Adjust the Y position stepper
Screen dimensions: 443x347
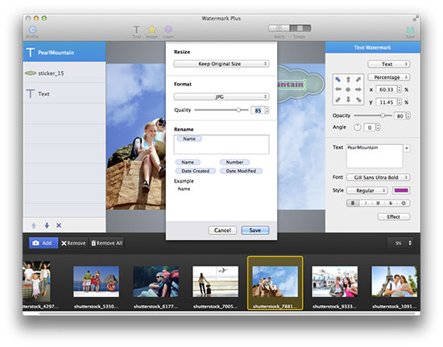pyautogui.click(x=400, y=102)
